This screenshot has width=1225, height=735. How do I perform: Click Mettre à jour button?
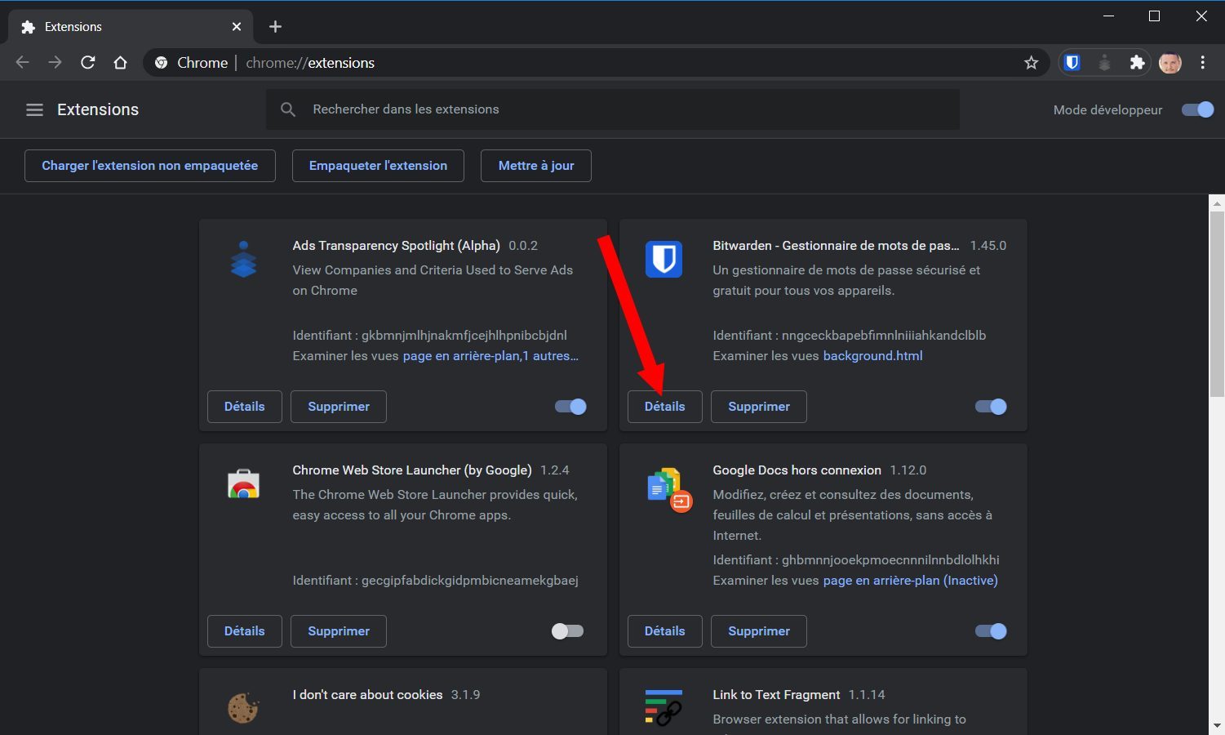(536, 166)
